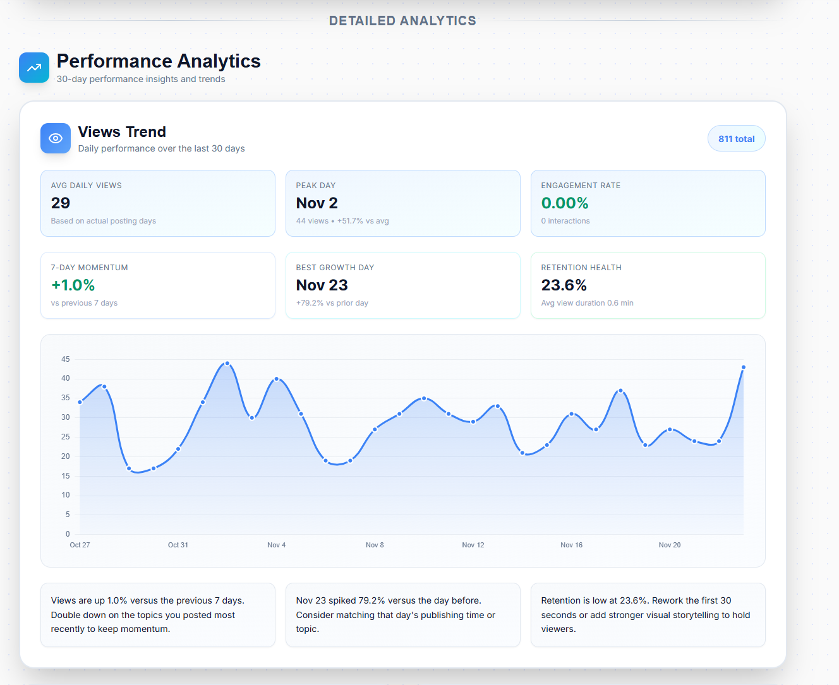
Task: Select the Nov 2 peak data point on chart
Action: point(227,363)
